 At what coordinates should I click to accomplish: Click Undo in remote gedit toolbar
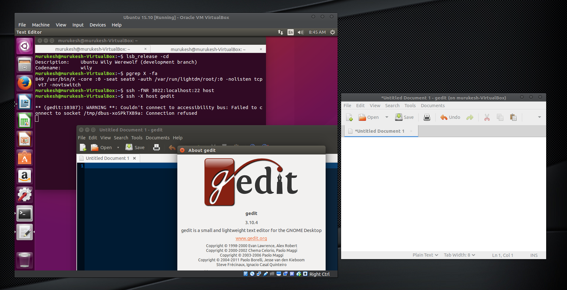click(450, 117)
